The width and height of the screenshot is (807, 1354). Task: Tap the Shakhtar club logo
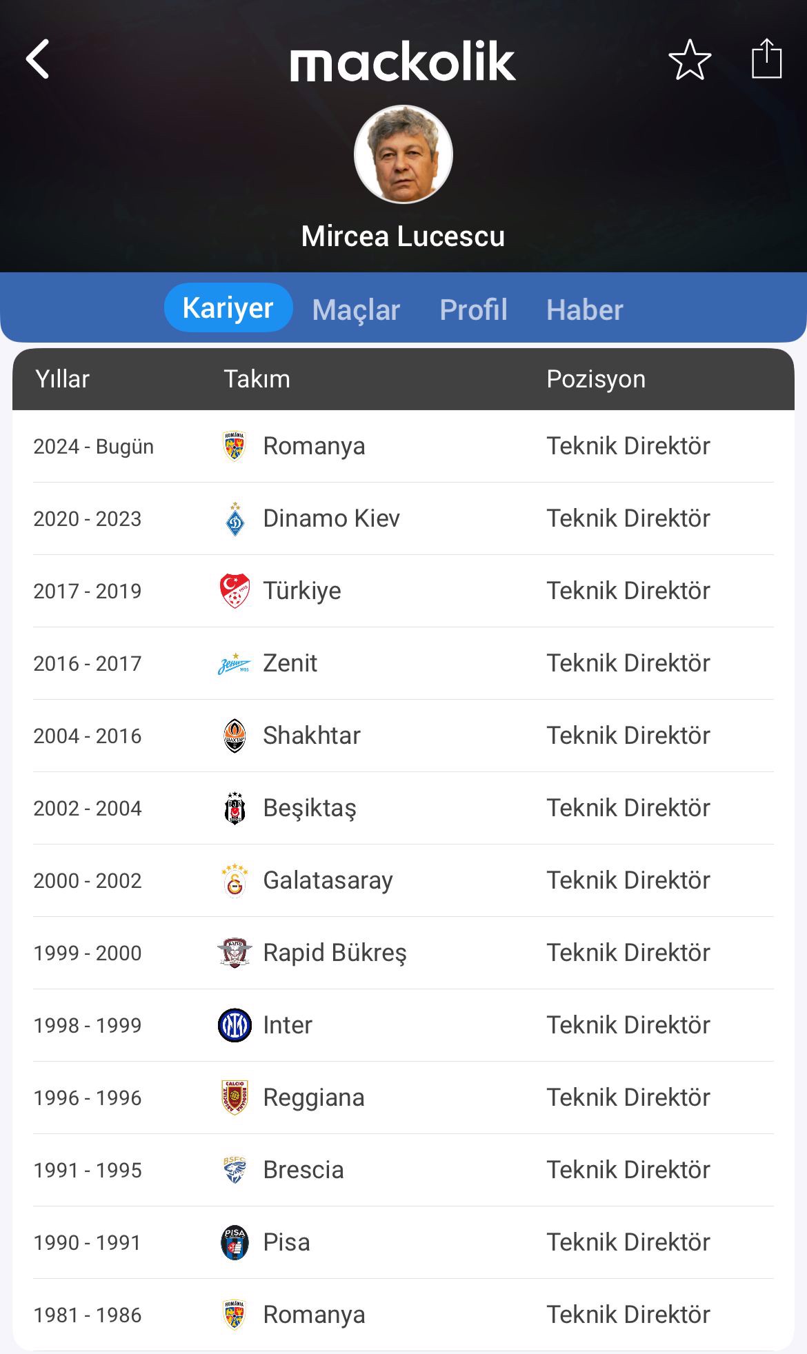pos(235,736)
